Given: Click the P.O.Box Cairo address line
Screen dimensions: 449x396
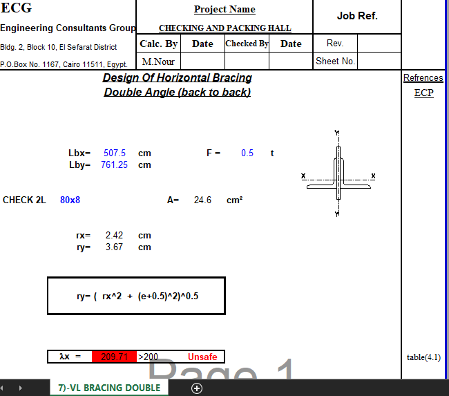Looking at the screenshot, I should [64, 64].
